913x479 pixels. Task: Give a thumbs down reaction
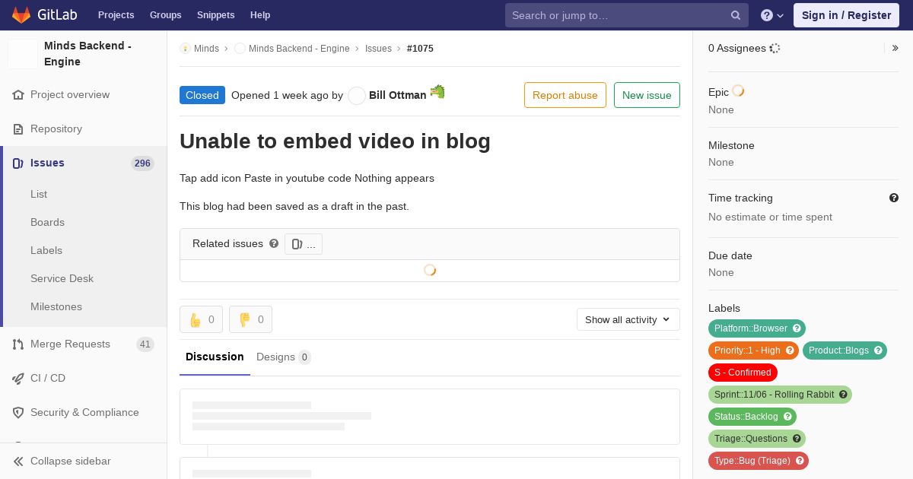point(250,319)
